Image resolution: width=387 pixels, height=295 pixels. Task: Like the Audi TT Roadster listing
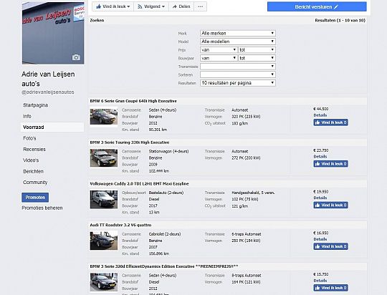[330, 246]
